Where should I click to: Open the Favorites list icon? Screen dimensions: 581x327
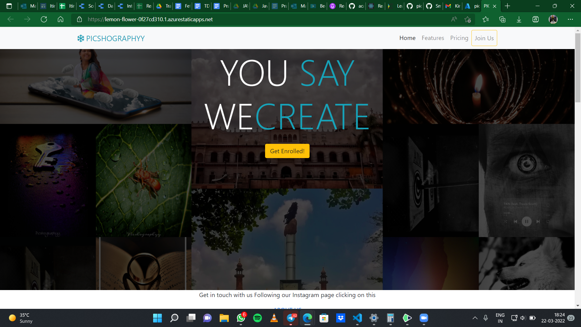point(486,19)
